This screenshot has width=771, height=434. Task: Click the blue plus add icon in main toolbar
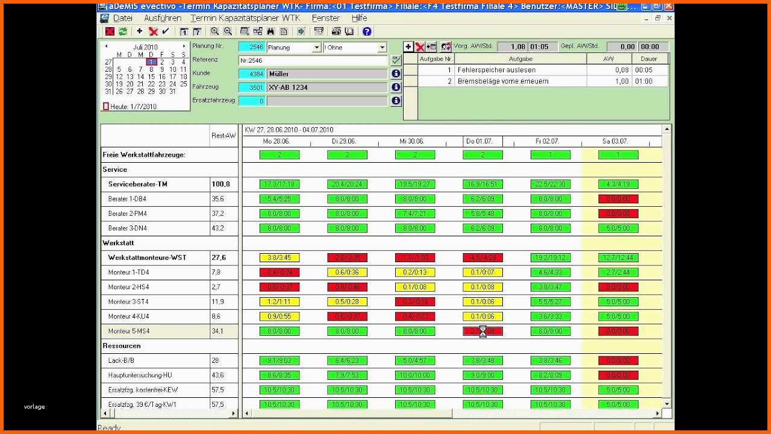pyautogui.click(x=140, y=31)
